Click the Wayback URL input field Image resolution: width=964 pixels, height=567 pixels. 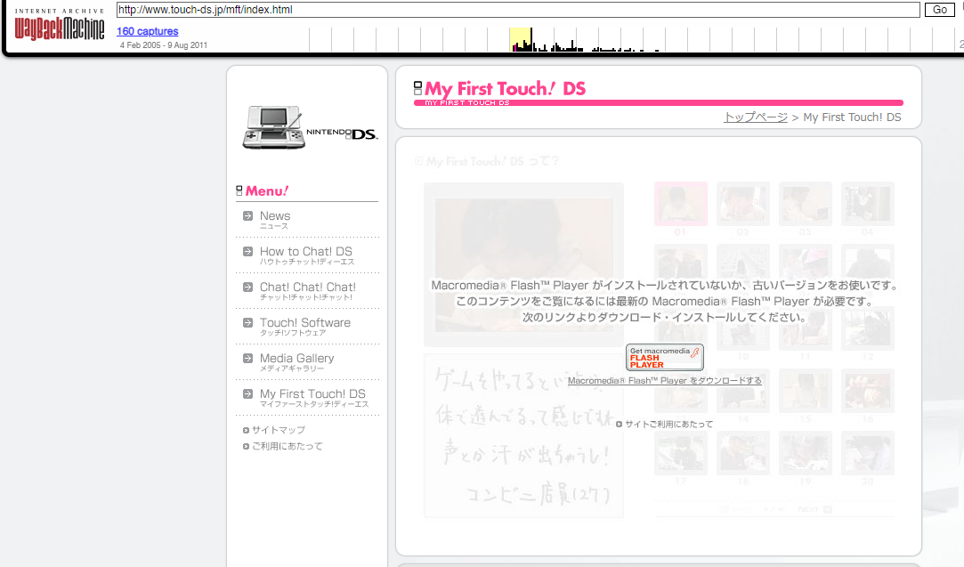pos(518,10)
